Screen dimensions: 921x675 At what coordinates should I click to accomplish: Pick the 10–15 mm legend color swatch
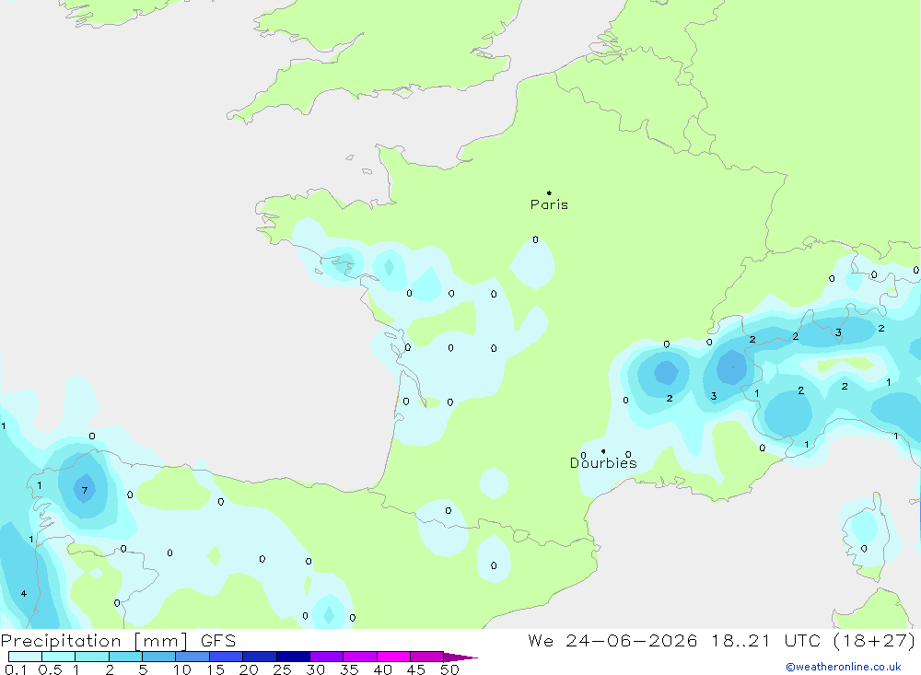(192, 657)
